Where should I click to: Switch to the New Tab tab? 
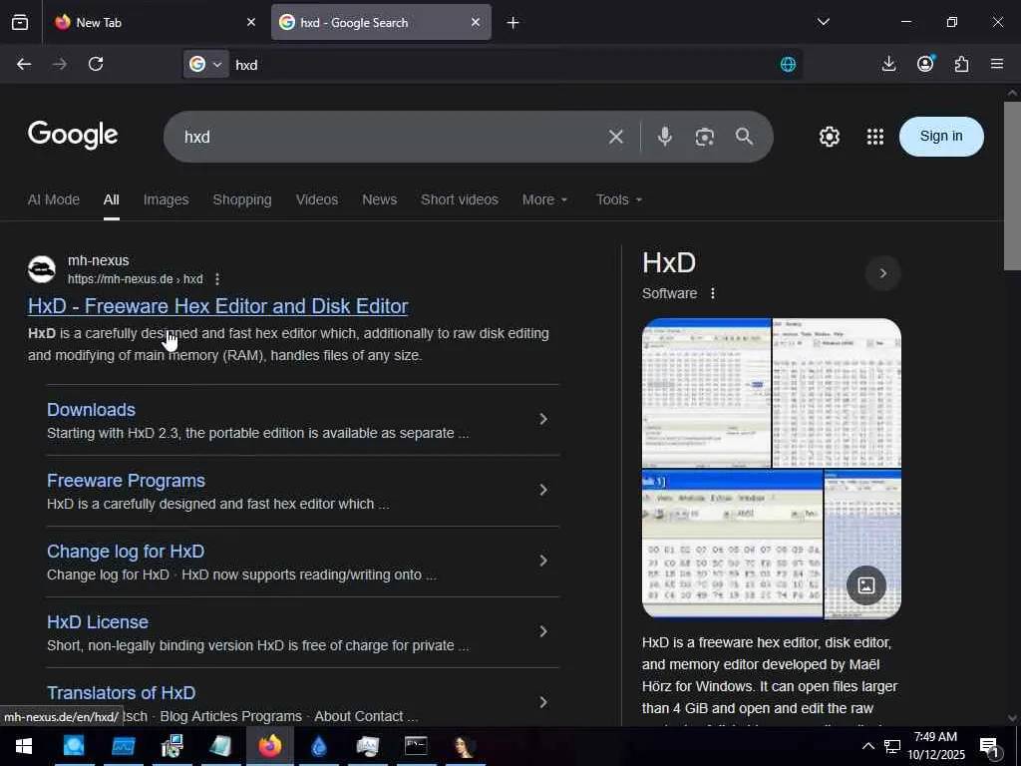[x=155, y=22]
